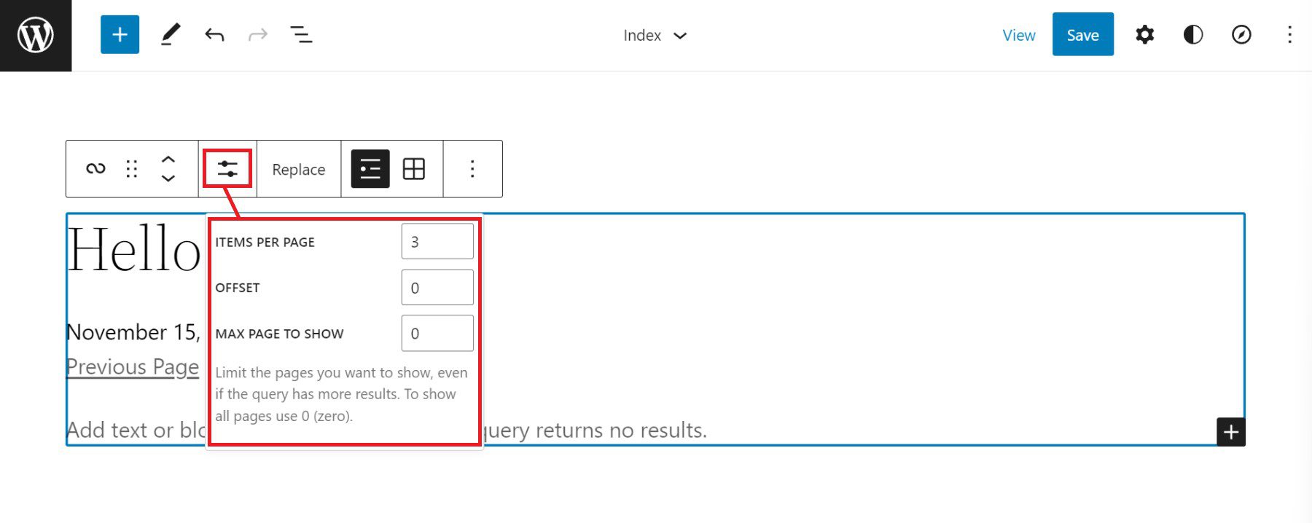Follow the Previous Page link
Viewport: 1312px width, 523px height.
click(132, 366)
